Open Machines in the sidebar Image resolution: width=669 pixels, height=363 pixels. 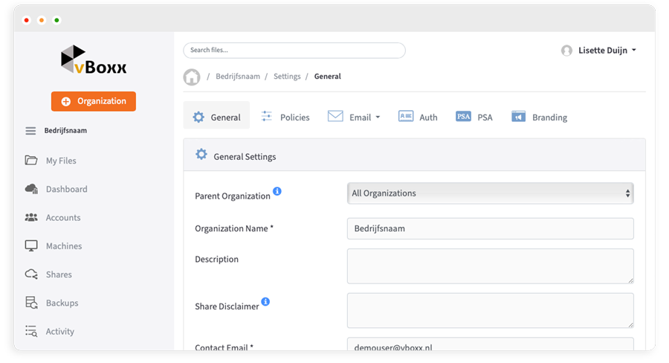[63, 246]
